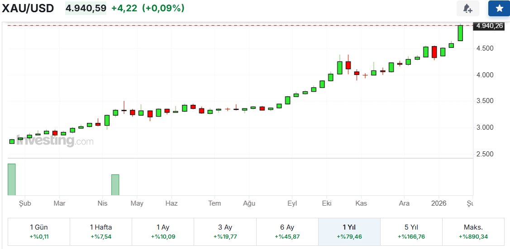Viewport: 510px width, 249px height.
Task: Click the Ara month label on time axis
Action: tap(404, 203)
